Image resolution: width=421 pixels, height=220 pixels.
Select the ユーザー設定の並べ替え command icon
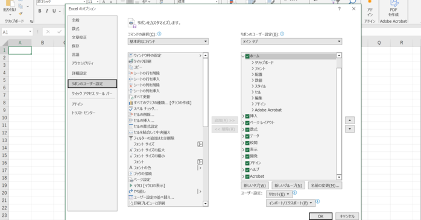point(131,197)
